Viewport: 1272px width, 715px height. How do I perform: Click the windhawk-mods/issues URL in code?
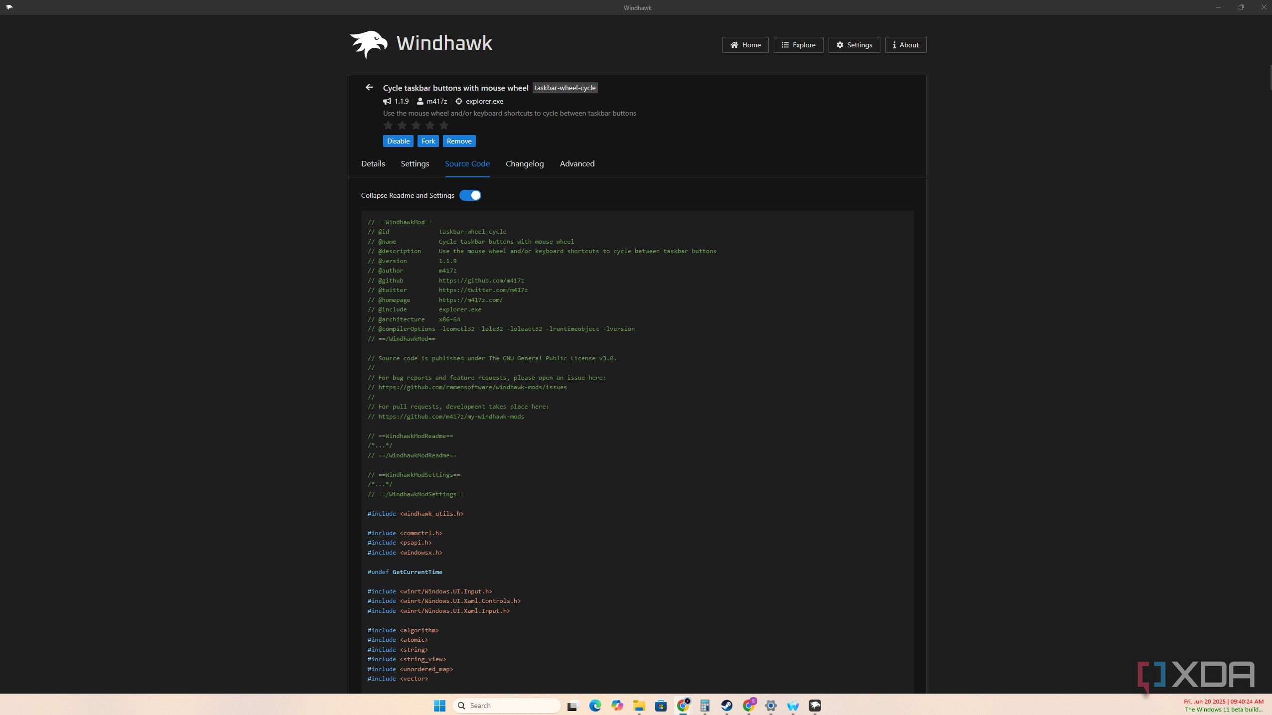pos(472,387)
